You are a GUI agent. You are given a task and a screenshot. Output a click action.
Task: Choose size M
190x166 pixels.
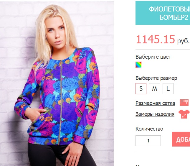154,88
